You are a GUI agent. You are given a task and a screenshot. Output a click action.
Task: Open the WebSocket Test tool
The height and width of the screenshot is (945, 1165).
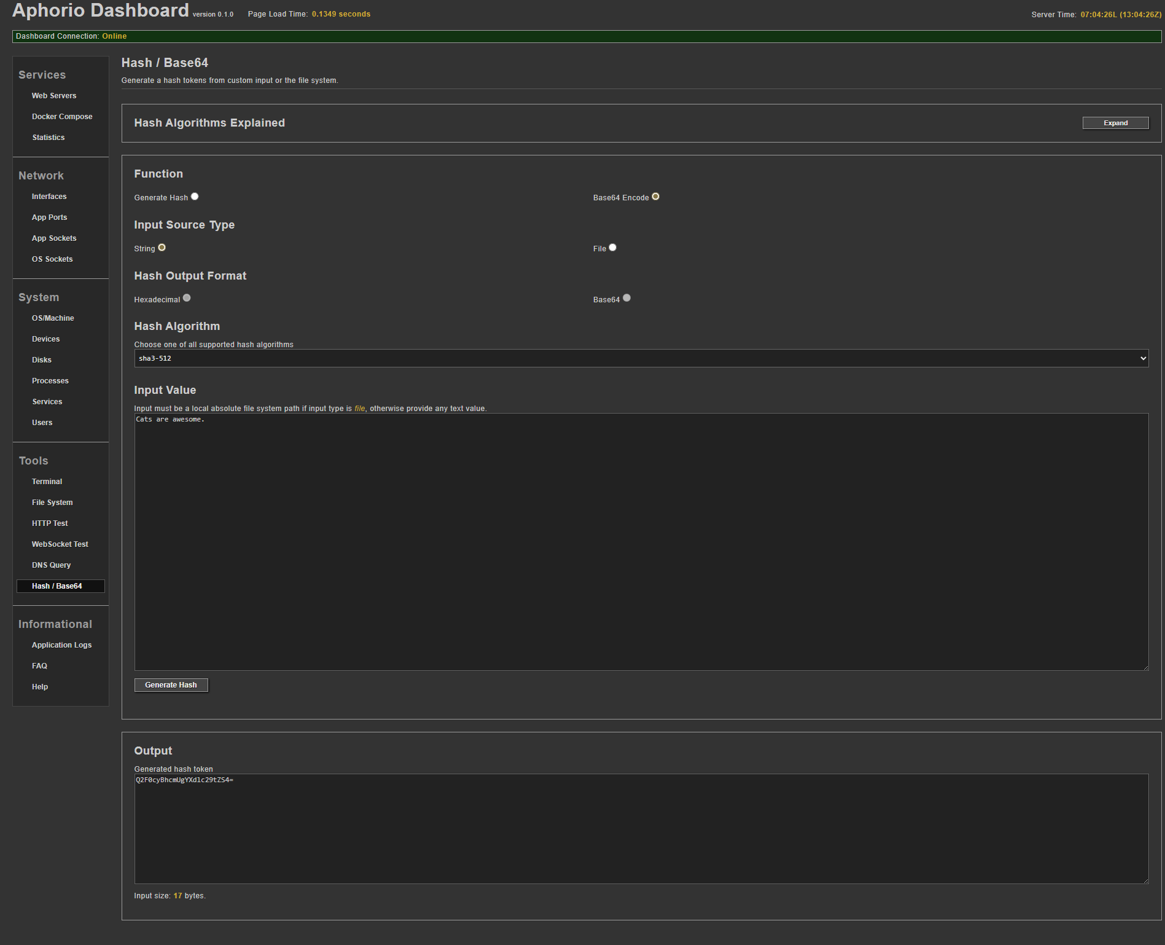(60, 544)
